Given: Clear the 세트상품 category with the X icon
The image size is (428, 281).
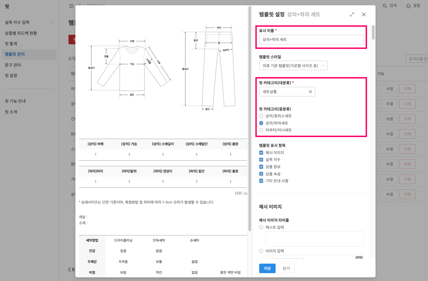Looking at the screenshot, I should 310,91.
